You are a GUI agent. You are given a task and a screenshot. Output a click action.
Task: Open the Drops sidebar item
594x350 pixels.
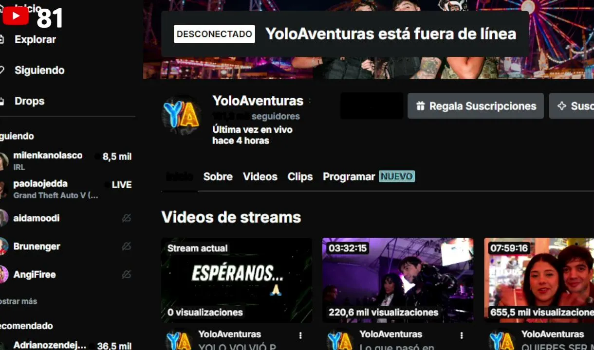pyautogui.click(x=29, y=101)
